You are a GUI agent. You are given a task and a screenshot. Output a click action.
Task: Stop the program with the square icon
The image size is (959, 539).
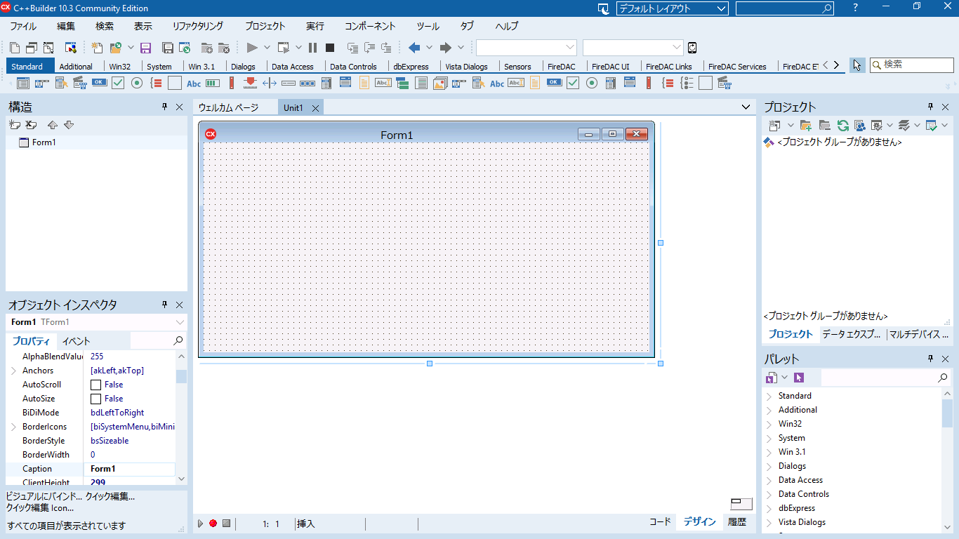pos(330,48)
